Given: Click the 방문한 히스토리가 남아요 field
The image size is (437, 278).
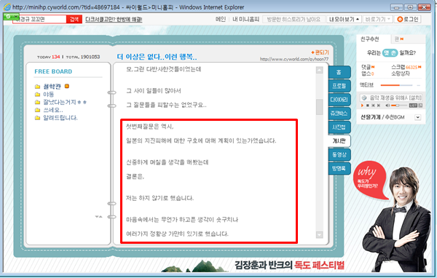Looking at the screenshot, I should 294,19.
